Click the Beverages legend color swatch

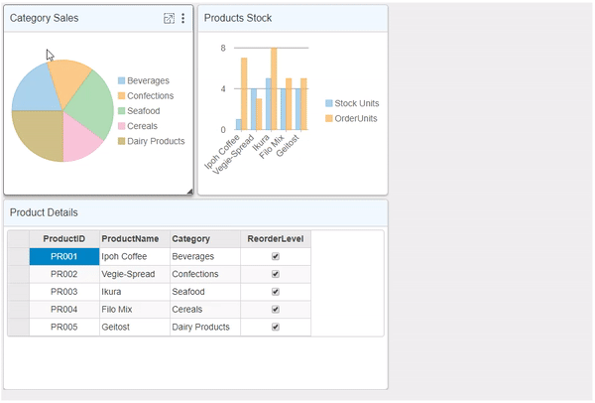pyautogui.click(x=122, y=80)
